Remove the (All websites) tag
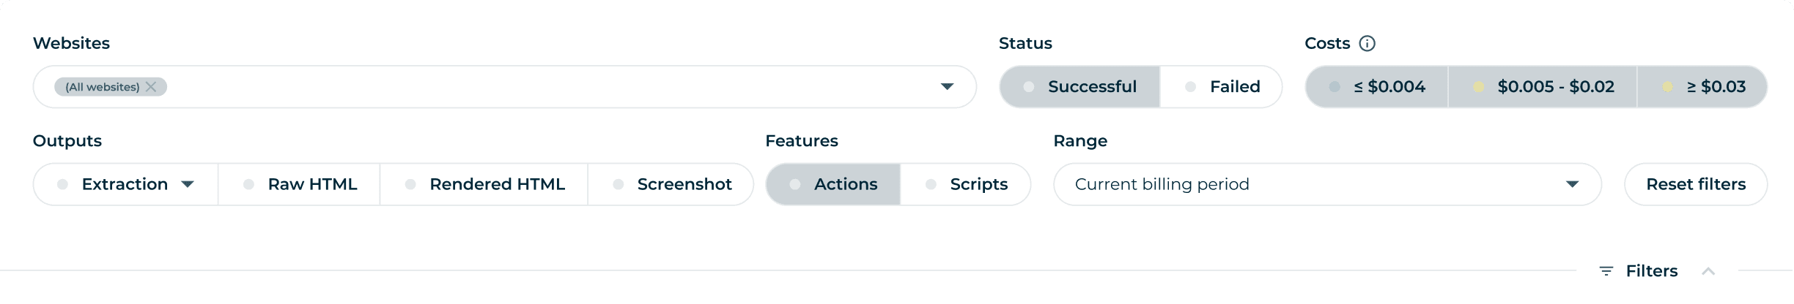 pyautogui.click(x=151, y=87)
